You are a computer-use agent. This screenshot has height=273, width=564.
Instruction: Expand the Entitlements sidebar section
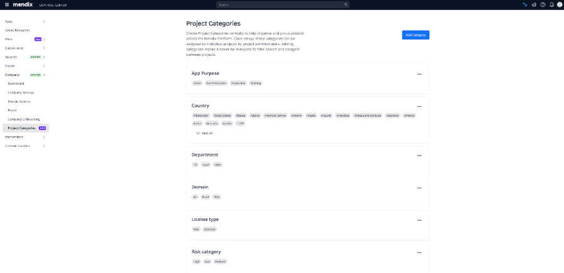pos(44,48)
